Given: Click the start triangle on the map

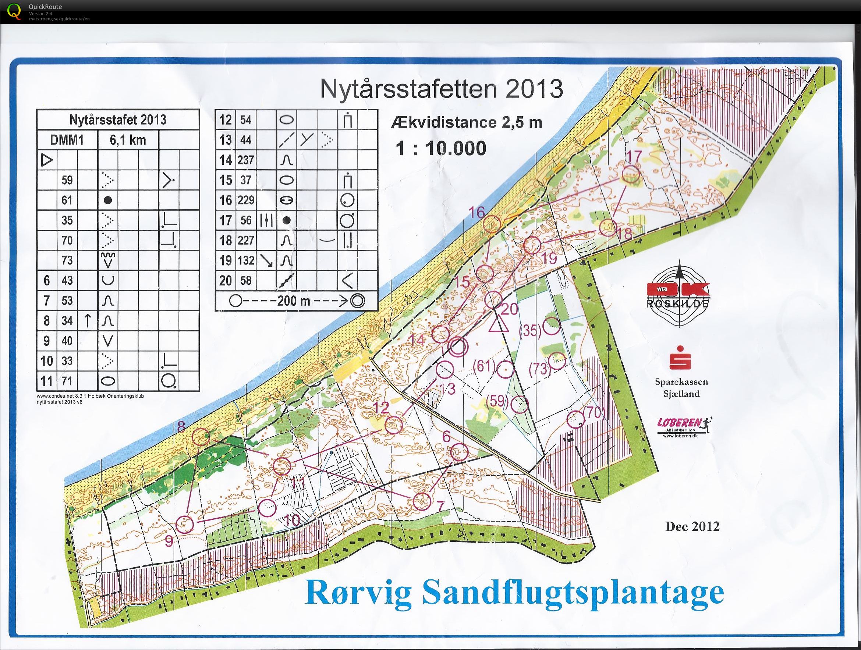Looking at the screenshot, I should pos(499,323).
